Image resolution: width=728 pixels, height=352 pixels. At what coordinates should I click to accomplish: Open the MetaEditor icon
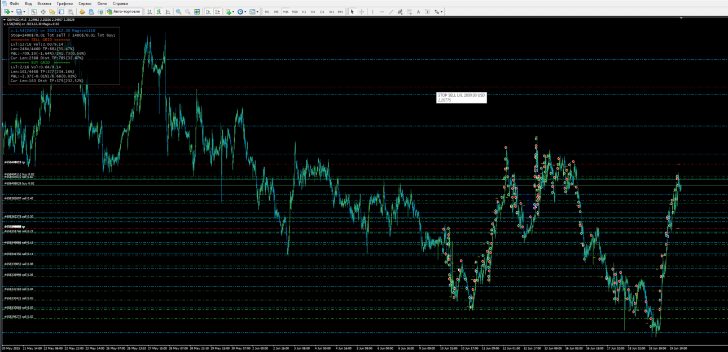[x=91, y=11]
